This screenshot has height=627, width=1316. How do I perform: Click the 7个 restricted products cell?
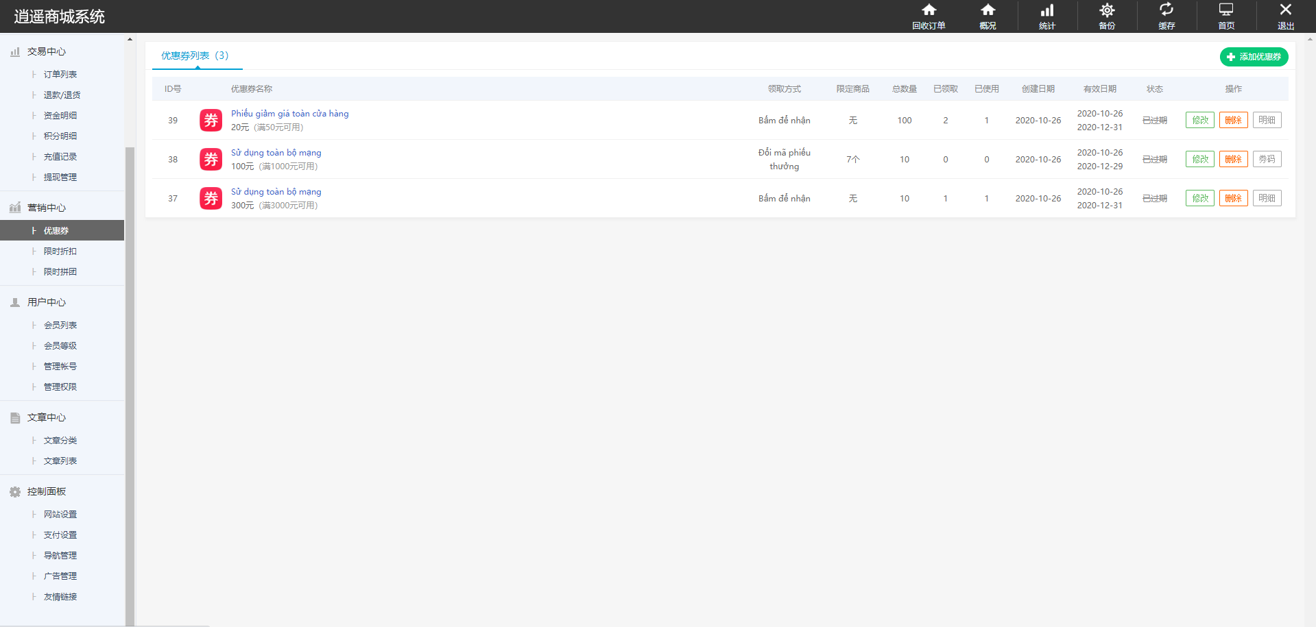(x=852, y=159)
